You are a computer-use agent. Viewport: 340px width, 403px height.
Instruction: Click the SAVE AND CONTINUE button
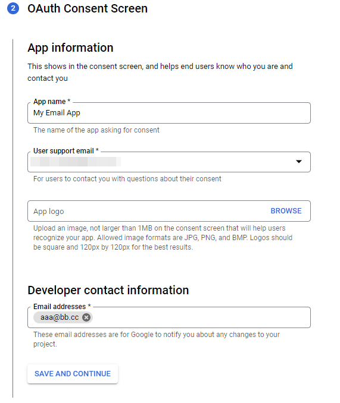(73, 374)
